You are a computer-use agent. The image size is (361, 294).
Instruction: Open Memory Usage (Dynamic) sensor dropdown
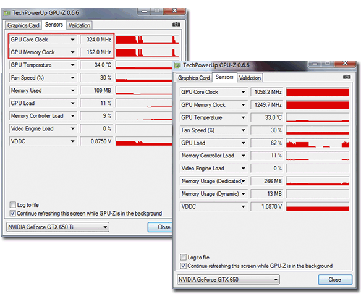[x=243, y=194]
